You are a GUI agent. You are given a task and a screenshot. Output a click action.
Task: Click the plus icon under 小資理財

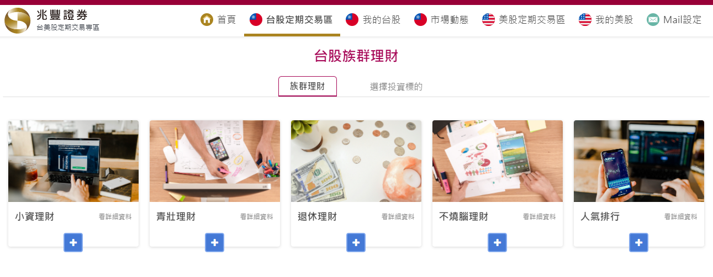pos(73,242)
